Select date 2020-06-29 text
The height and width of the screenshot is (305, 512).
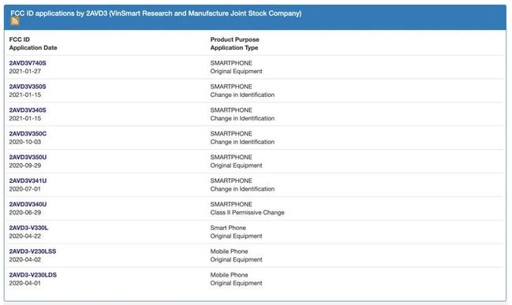(25, 212)
